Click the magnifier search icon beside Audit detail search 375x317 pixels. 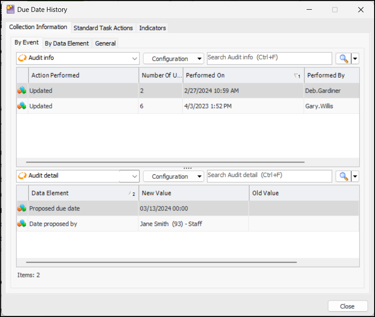pos(343,176)
